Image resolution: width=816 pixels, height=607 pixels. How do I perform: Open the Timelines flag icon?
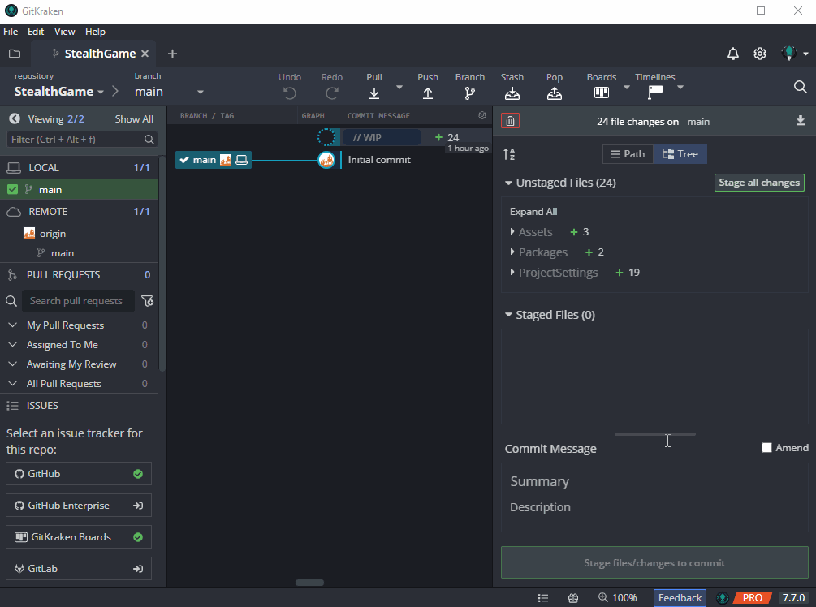tap(655, 93)
